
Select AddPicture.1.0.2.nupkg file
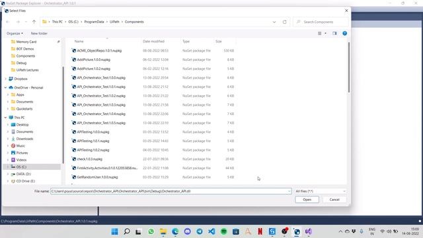coord(94,69)
